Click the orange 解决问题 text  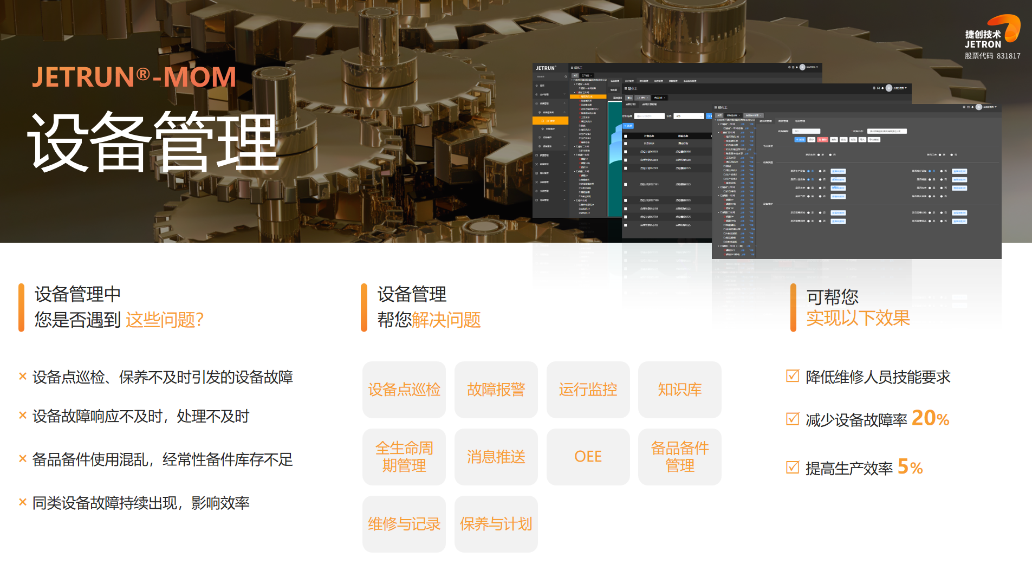click(446, 320)
